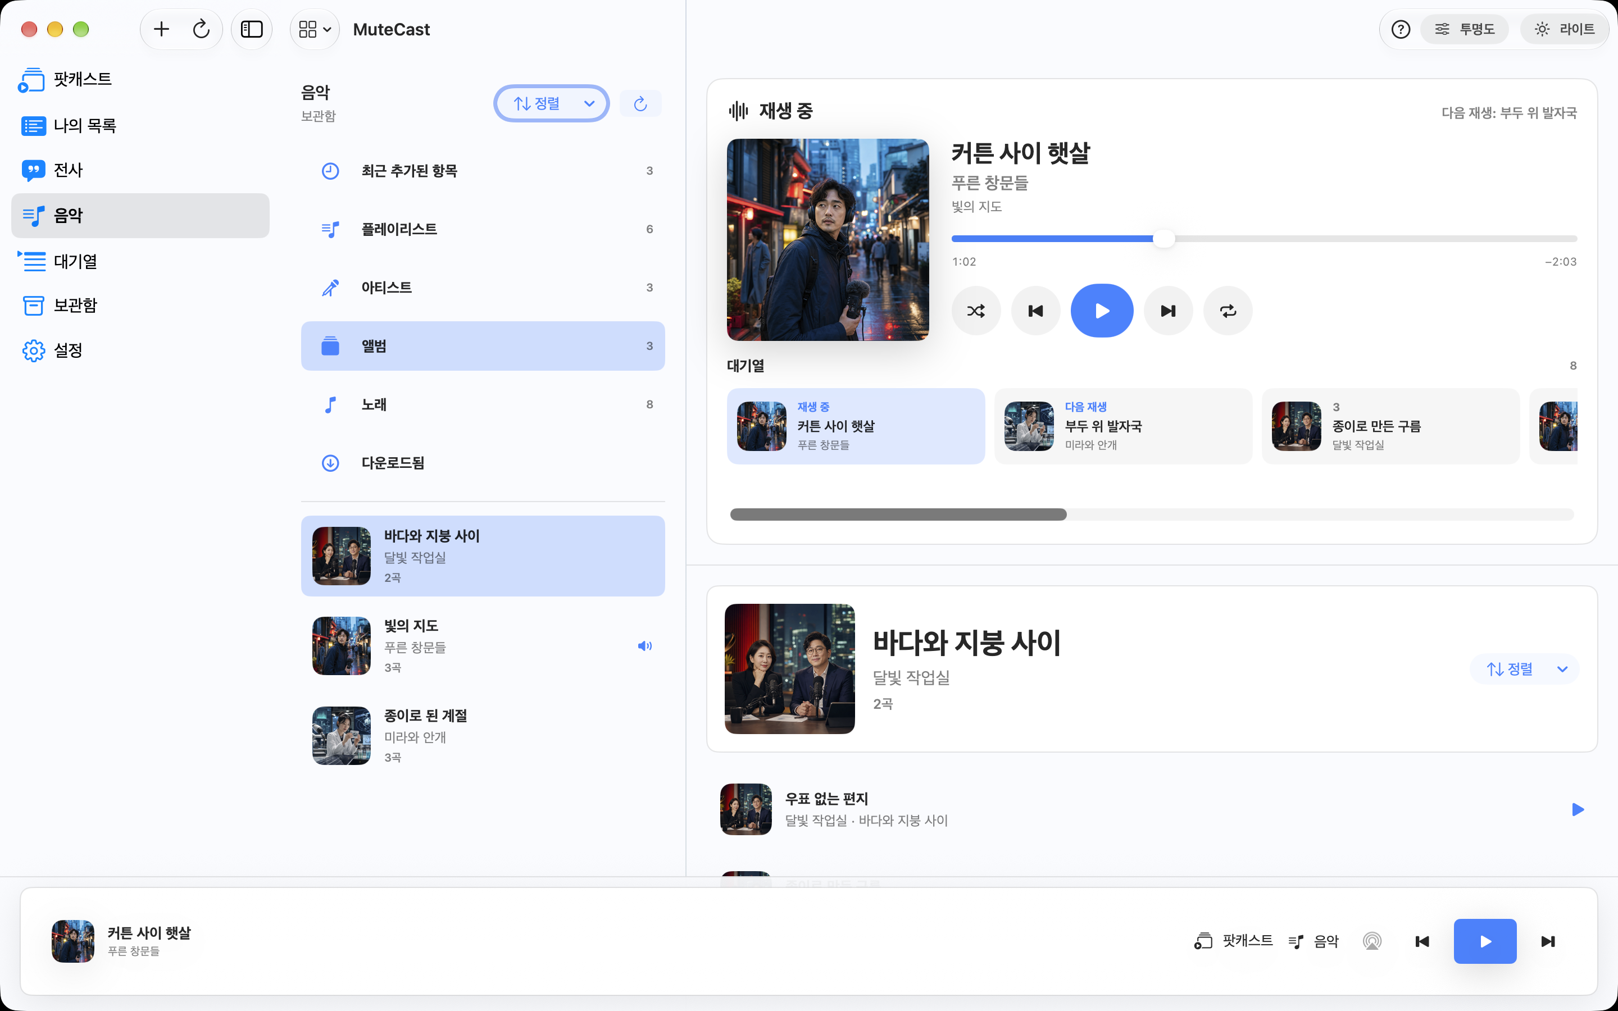Click next track in bottom player bar
Screen dimensions: 1618x1011
click(x=1548, y=941)
